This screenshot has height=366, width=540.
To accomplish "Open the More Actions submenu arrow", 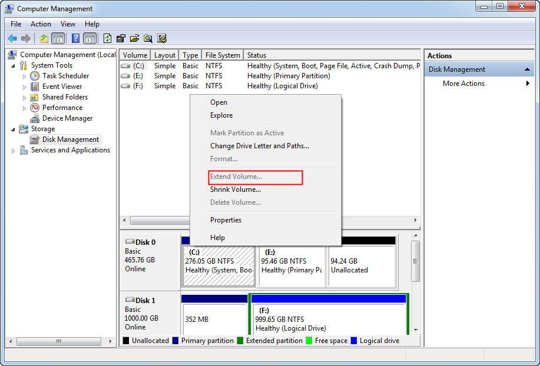I will pos(528,83).
